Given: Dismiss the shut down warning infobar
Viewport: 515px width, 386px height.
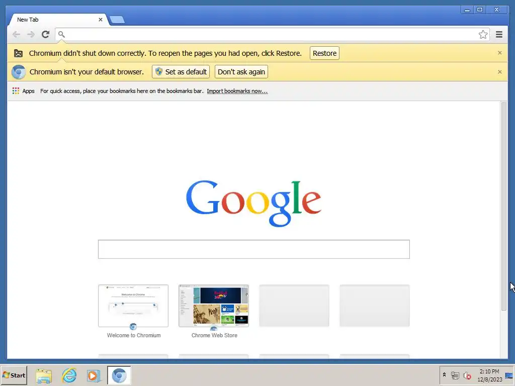Looking at the screenshot, I should (x=499, y=53).
